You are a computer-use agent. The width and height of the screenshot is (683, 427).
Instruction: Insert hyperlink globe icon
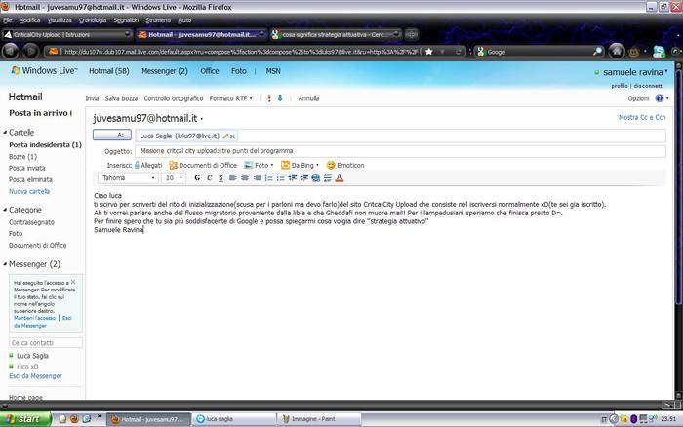pyautogui.click(x=316, y=177)
